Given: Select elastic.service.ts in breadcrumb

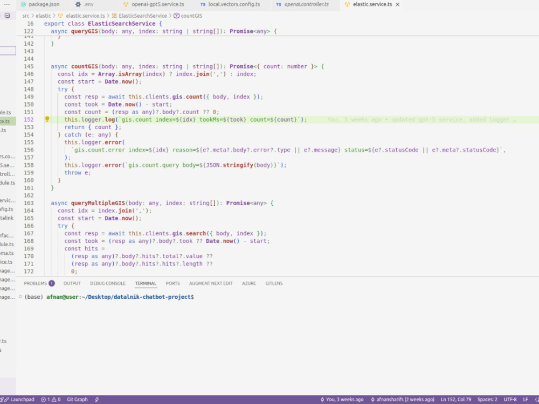Looking at the screenshot, I should pyautogui.click(x=85, y=16).
